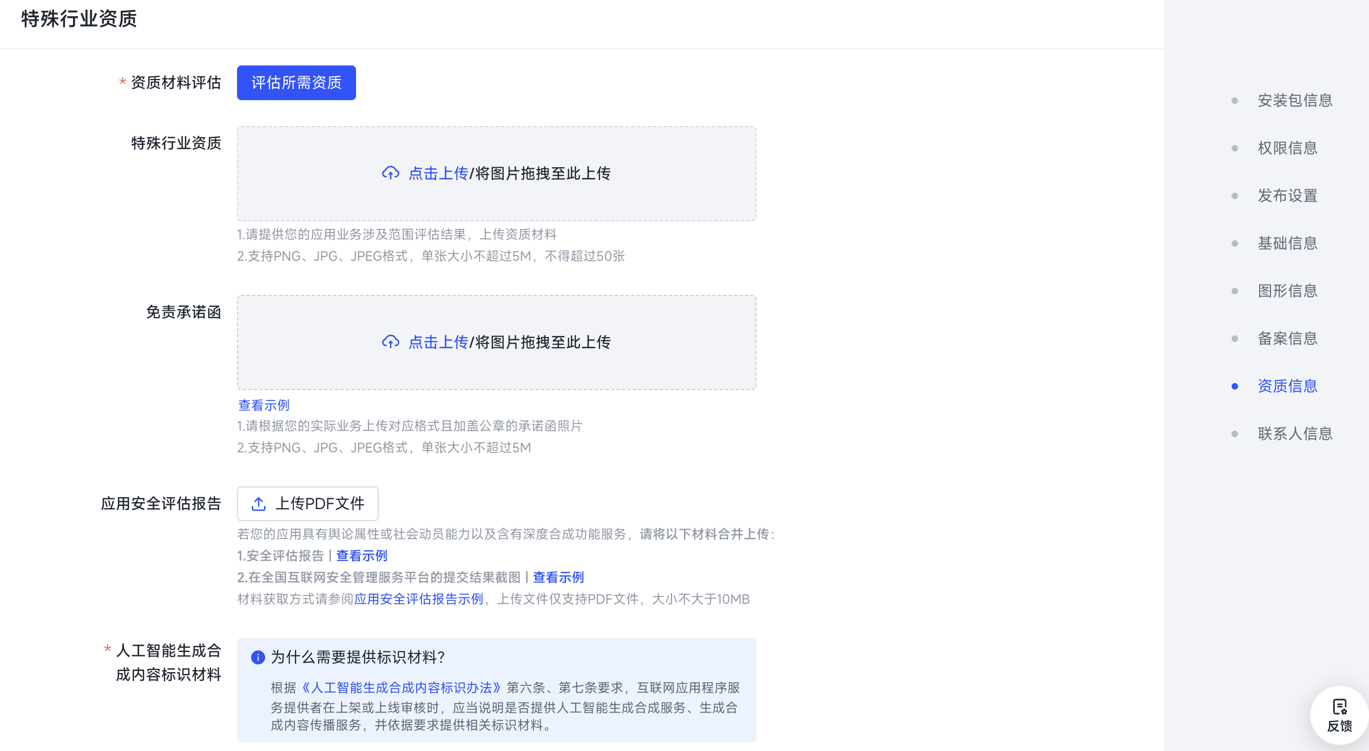Viewport: 1369px width, 751px height.
Task: Jump to 备案信息 section
Action: coord(1287,339)
